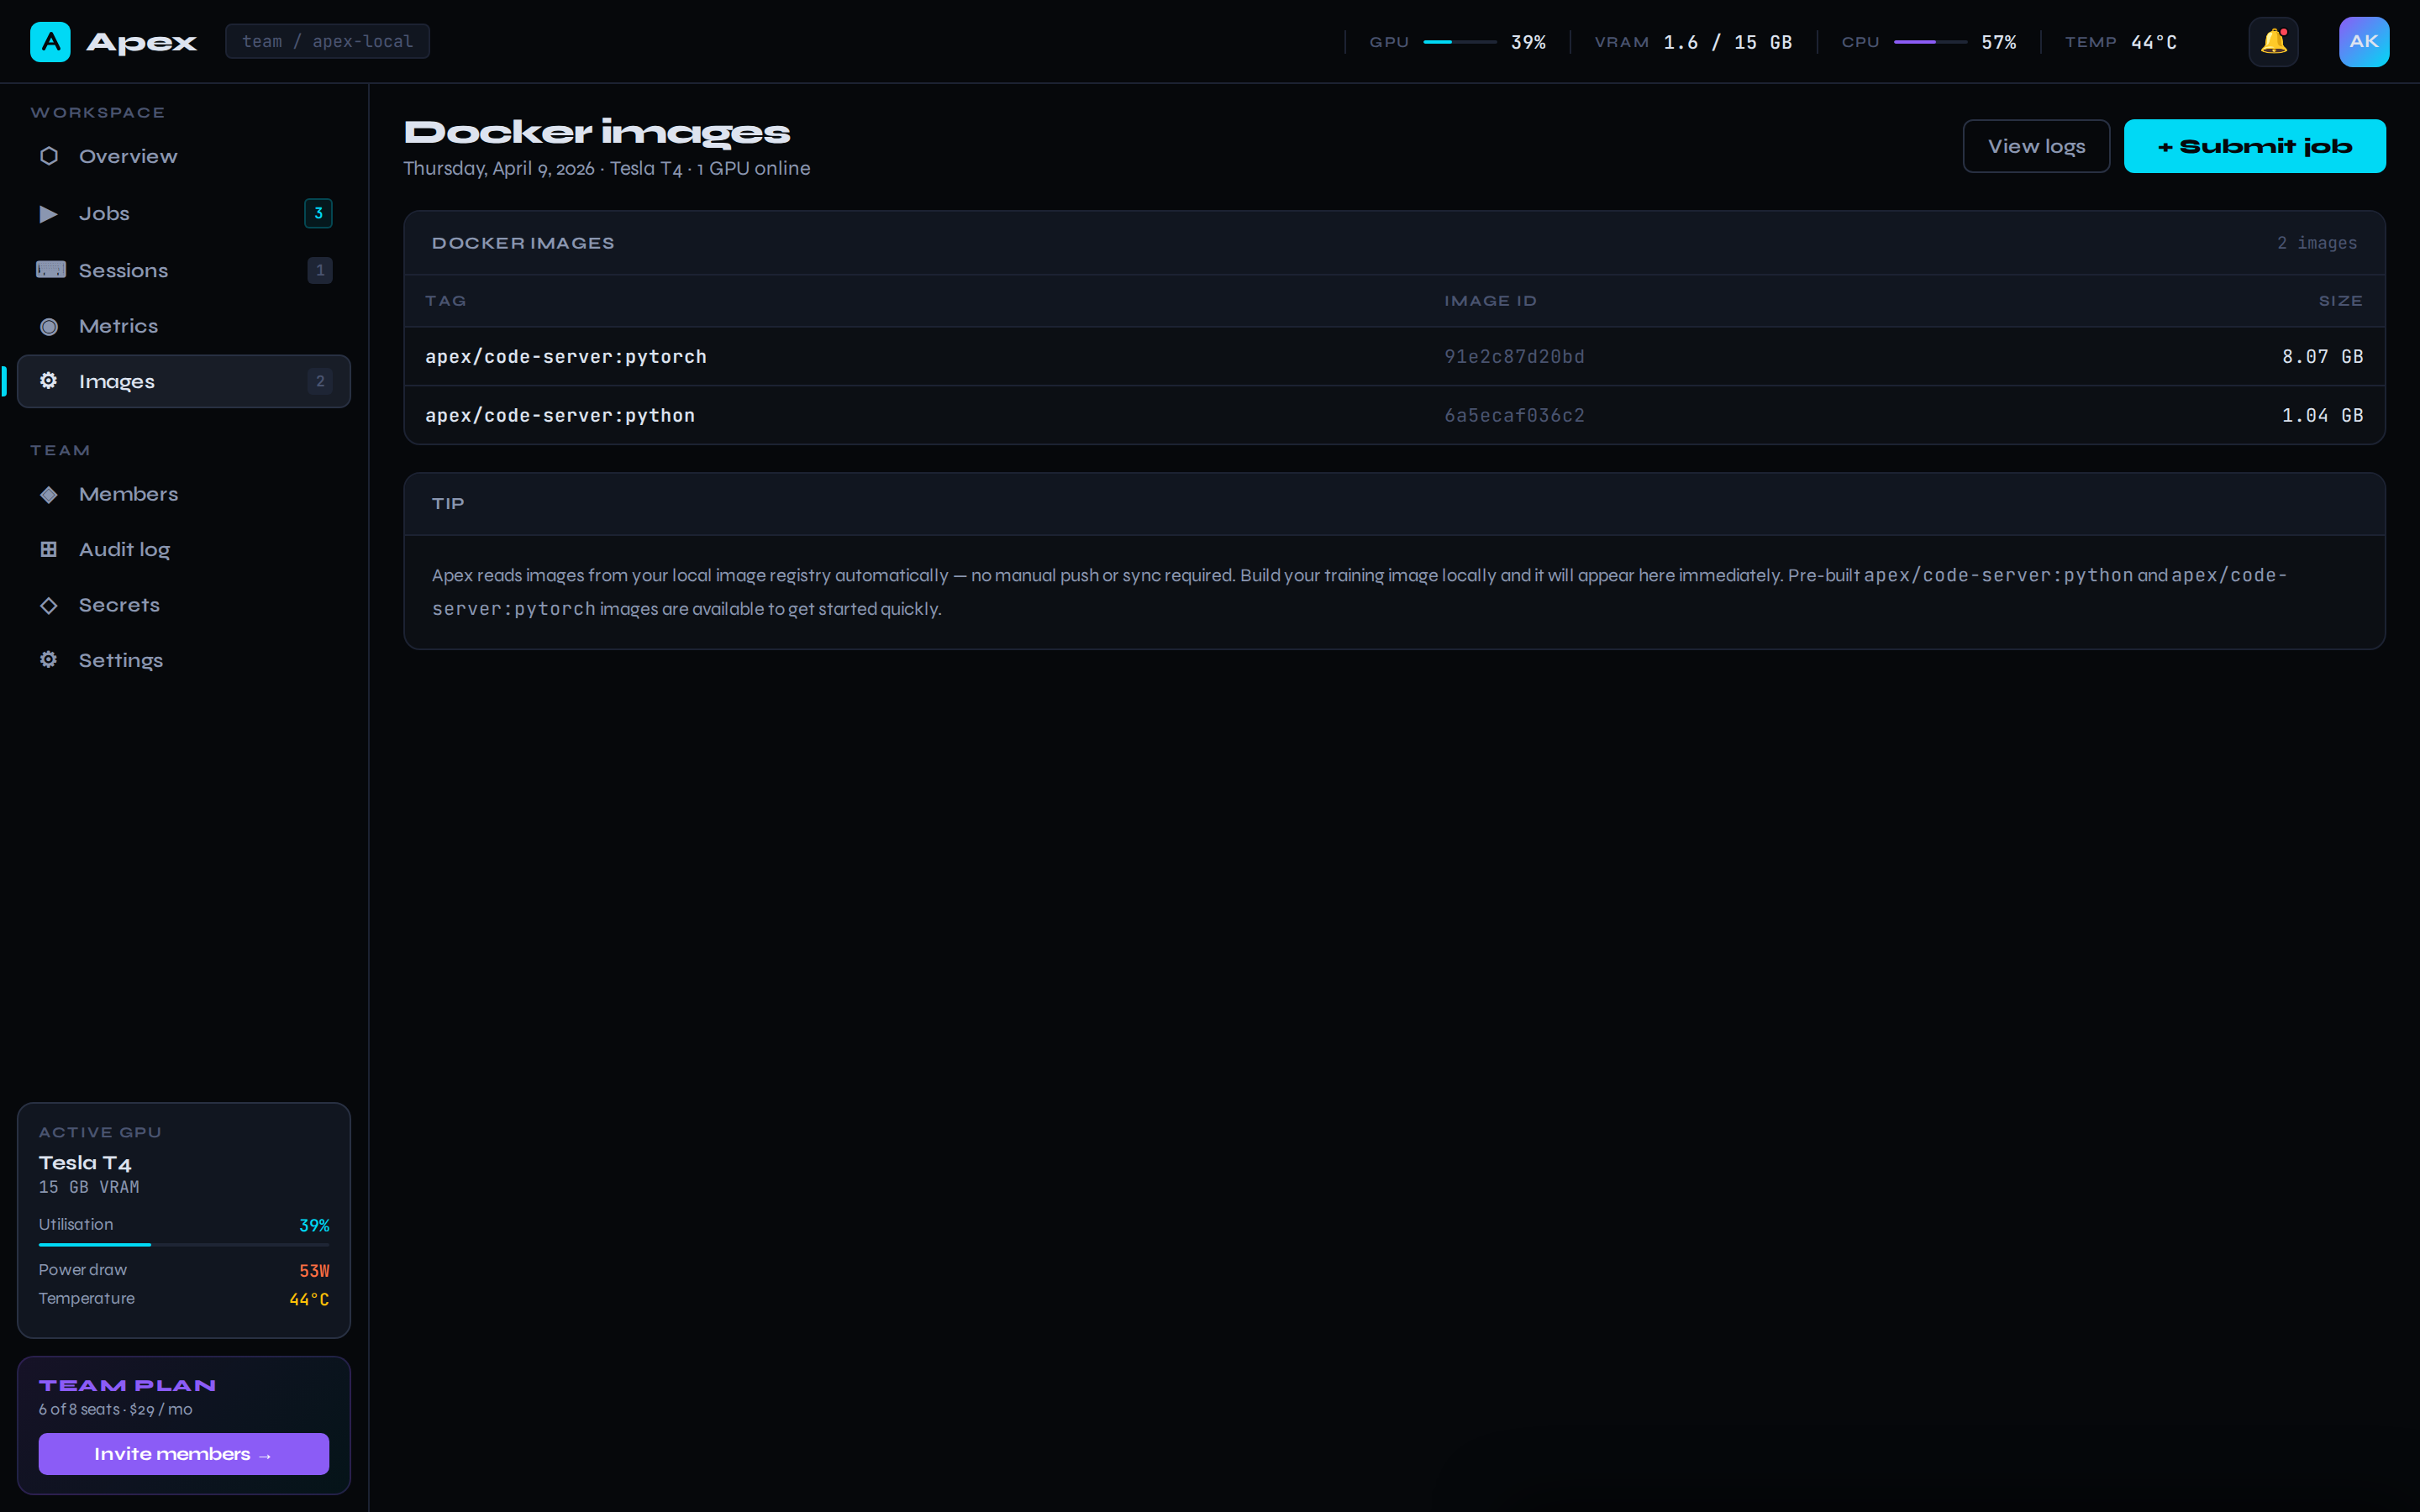Open the Jobs panel icon

tap(48, 213)
